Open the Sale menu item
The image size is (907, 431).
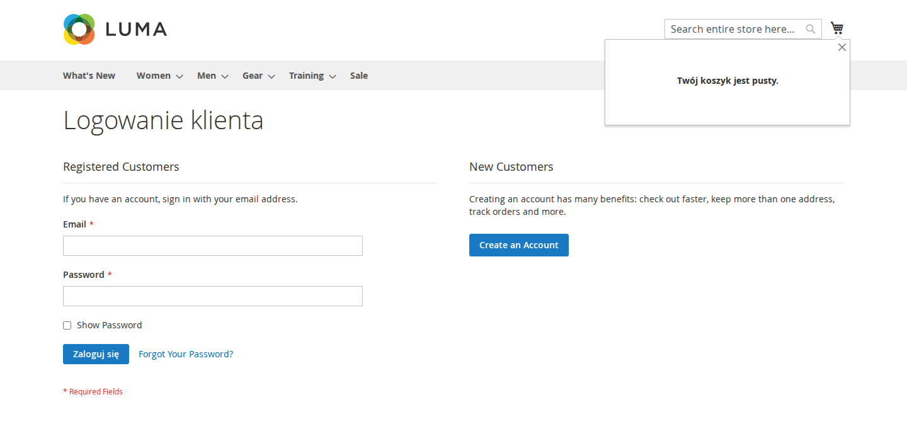pyautogui.click(x=359, y=76)
